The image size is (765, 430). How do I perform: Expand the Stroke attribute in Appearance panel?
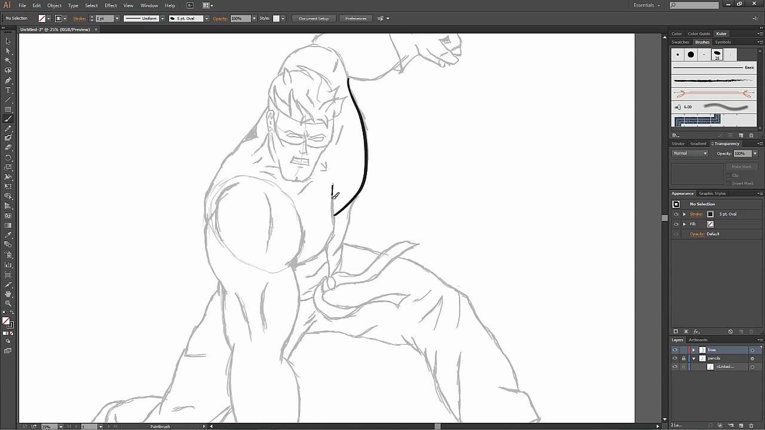click(x=684, y=214)
